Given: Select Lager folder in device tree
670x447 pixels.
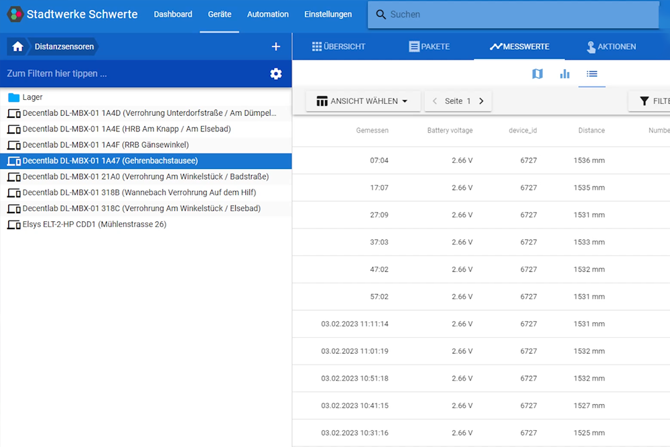Looking at the screenshot, I should pyautogui.click(x=145, y=97).
